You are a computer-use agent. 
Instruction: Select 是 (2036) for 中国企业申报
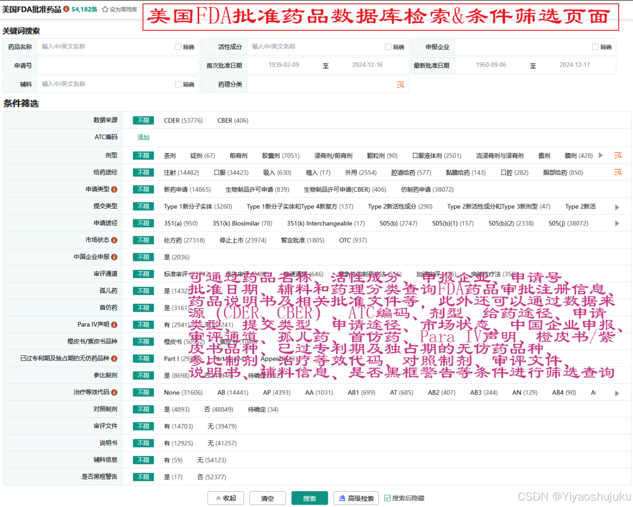click(176, 257)
